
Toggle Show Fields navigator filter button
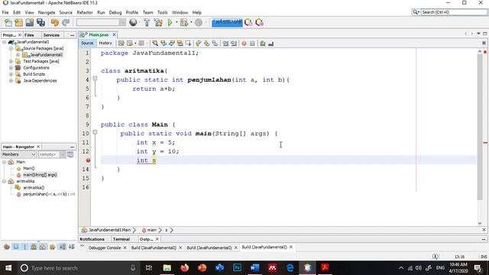[15, 247]
